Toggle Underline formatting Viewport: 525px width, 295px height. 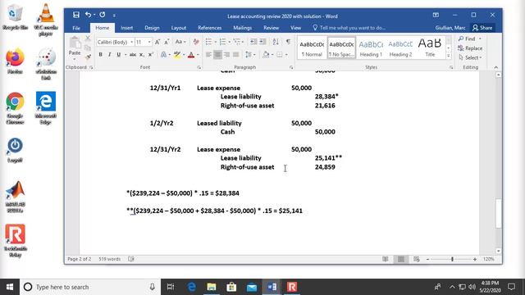(118, 55)
